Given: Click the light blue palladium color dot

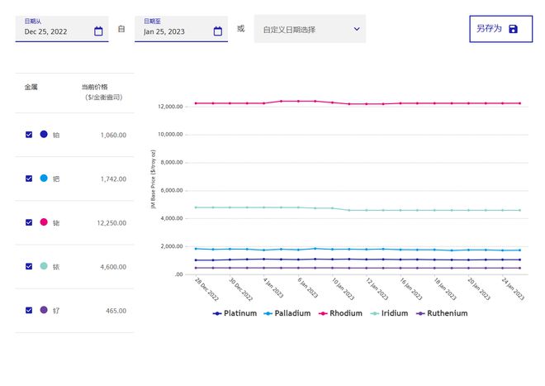Looking at the screenshot, I should 44,178.
